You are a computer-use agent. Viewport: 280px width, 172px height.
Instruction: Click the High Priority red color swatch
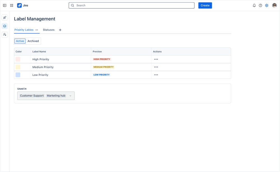(18, 59)
